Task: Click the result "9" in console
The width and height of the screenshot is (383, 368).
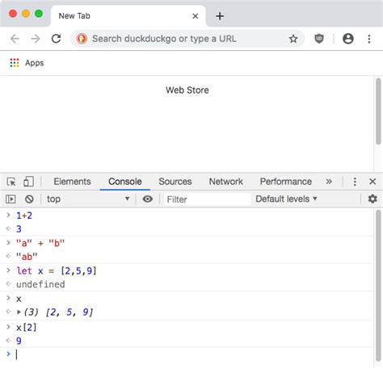Action: [19, 341]
